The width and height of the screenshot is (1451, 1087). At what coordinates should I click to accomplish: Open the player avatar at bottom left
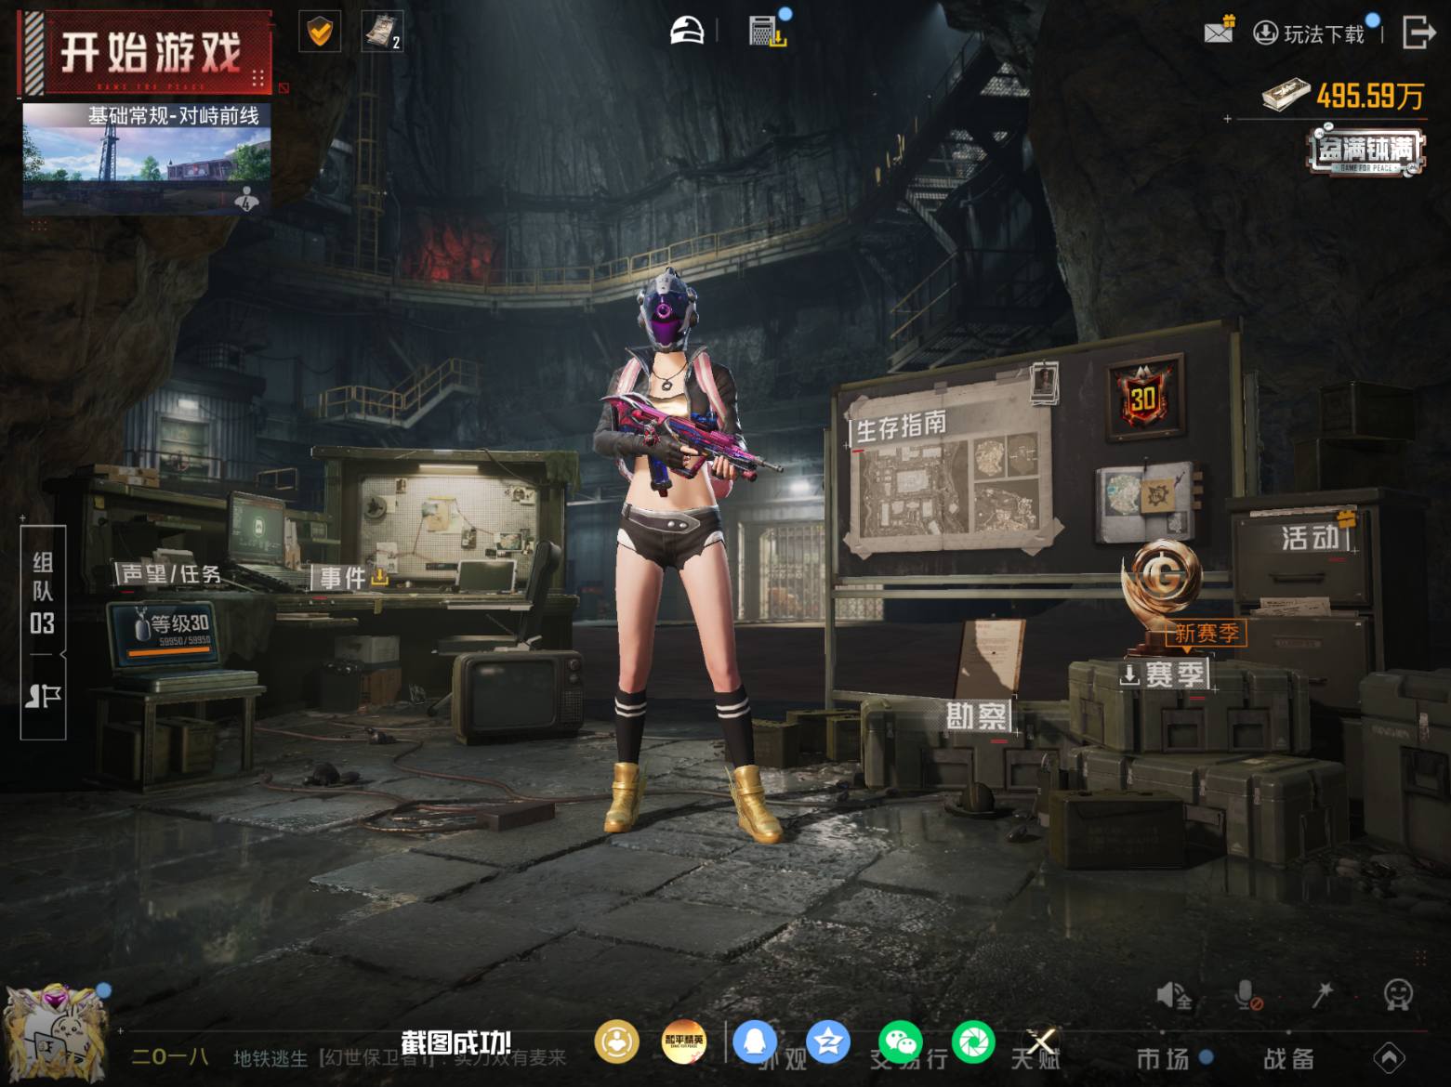tap(56, 1033)
